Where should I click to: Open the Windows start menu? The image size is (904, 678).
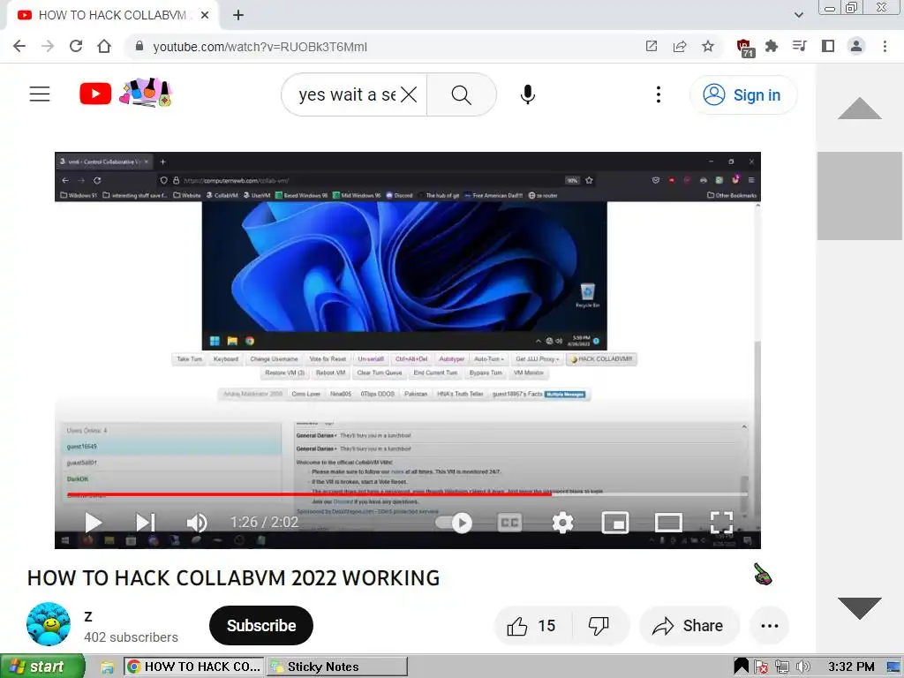[x=42, y=667]
